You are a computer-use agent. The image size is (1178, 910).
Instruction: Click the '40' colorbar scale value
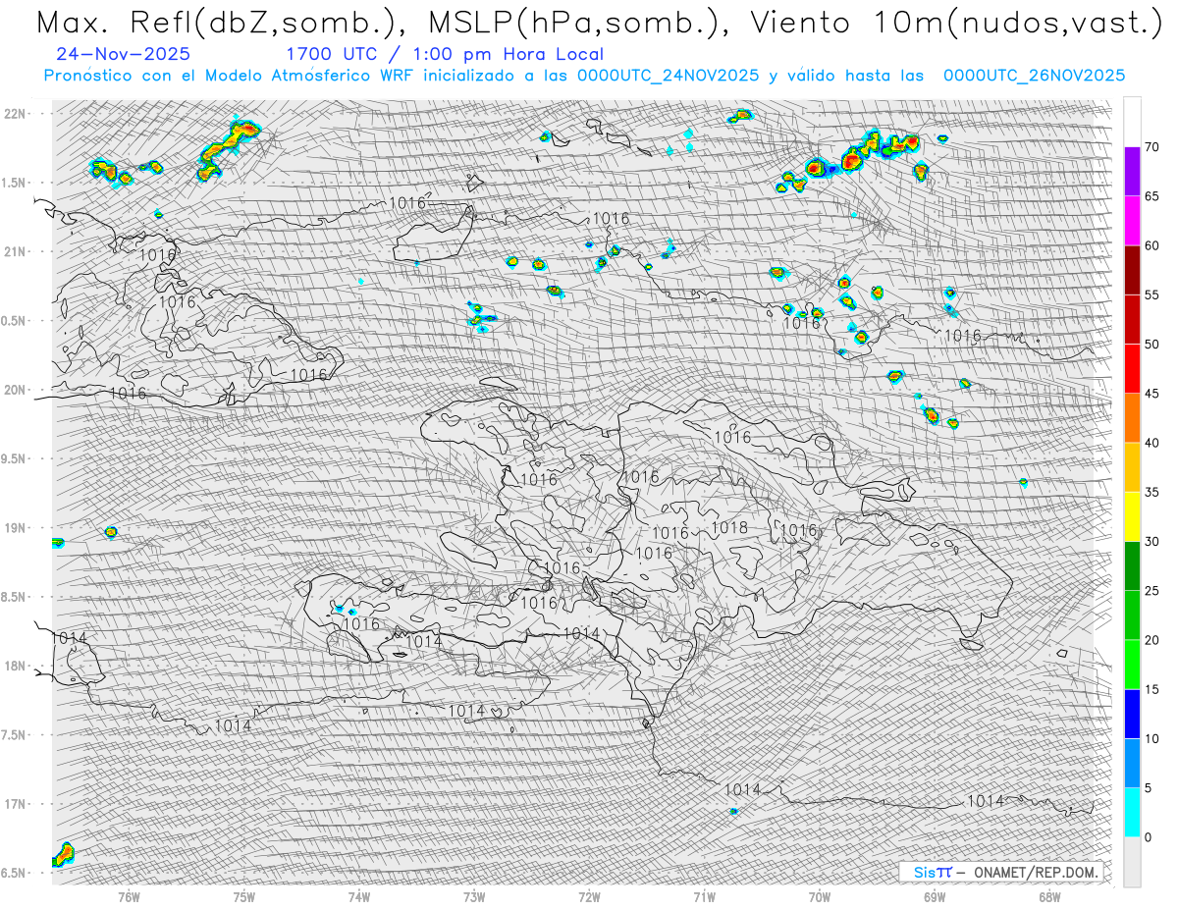(x=1151, y=443)
